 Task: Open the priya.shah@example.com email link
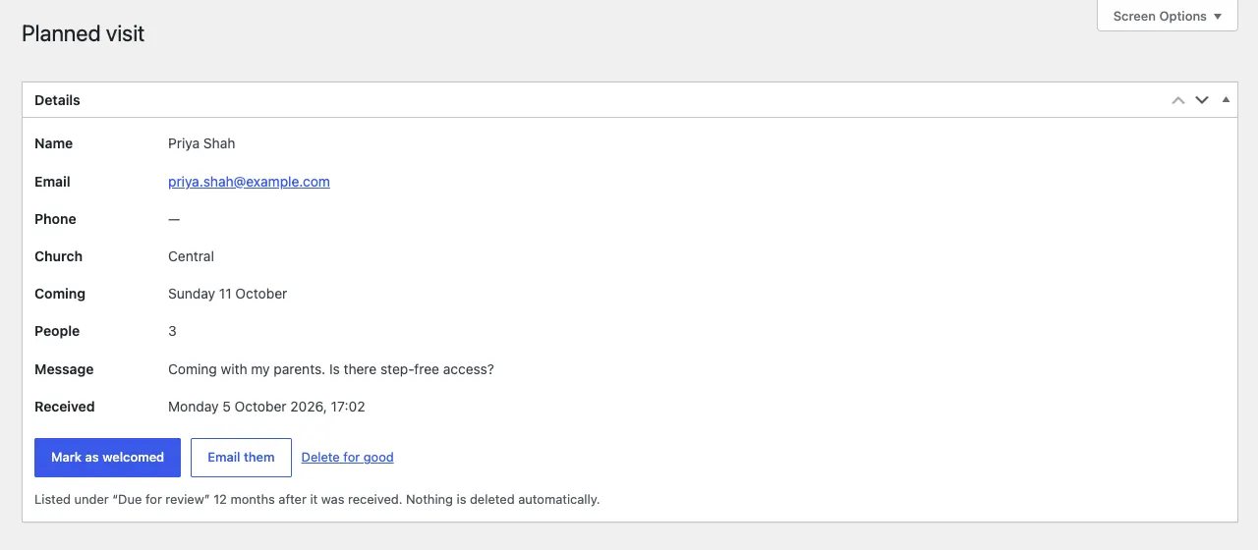(249, 182)
